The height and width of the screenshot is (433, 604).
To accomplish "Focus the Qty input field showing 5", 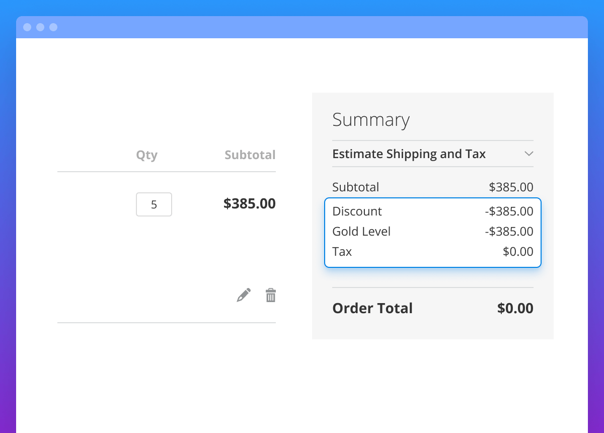I will [154, 204].
